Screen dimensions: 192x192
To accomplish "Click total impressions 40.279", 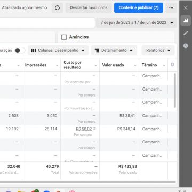I will pyautogui.click(x=52, y=166).
